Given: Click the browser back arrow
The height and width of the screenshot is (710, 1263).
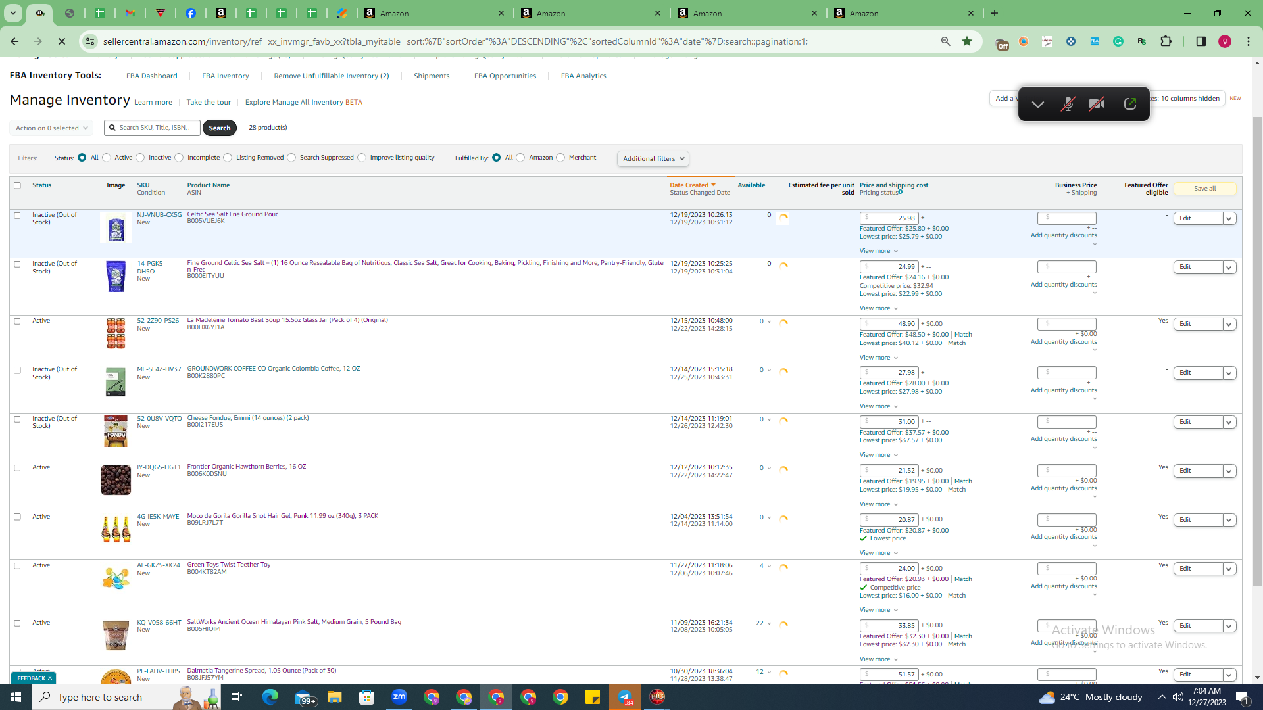Looking at the screenshot, I should (x=14, y=41).
